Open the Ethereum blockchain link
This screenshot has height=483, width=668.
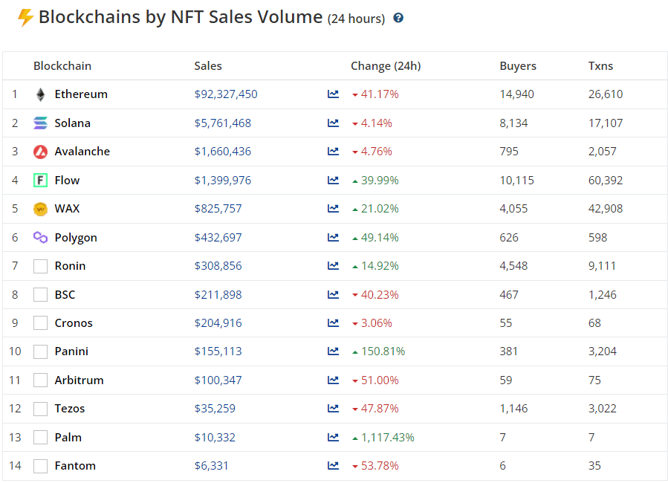coord(81,94)
